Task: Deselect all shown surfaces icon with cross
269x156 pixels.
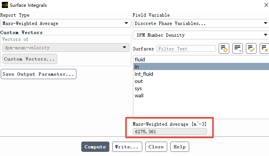Action: point(264,48)
